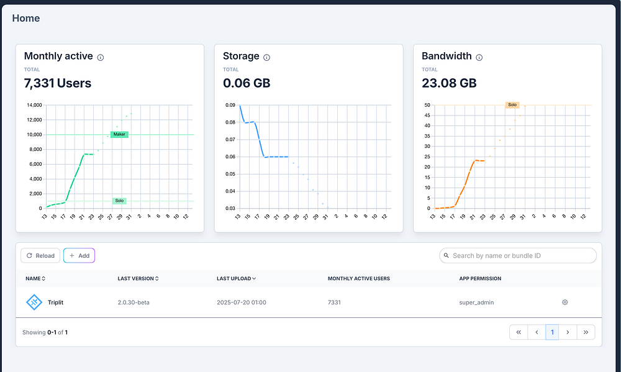Go to the next page arrow
The image size is (621, 372).
pyautogui.click(x=568, y=332)
